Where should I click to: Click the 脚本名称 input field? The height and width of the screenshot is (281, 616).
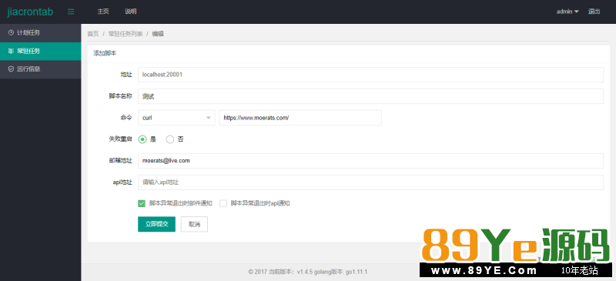pyautogui.click(x=370, y=96)
